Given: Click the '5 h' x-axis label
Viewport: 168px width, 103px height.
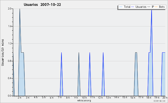Looking at the screenshot, I should click(44, 97).
